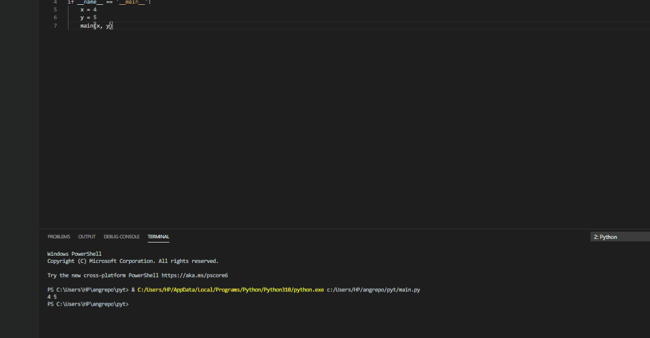Place cursor on the 'x = 4' line
Screen dimensions: 650x338
coord(88,10)
